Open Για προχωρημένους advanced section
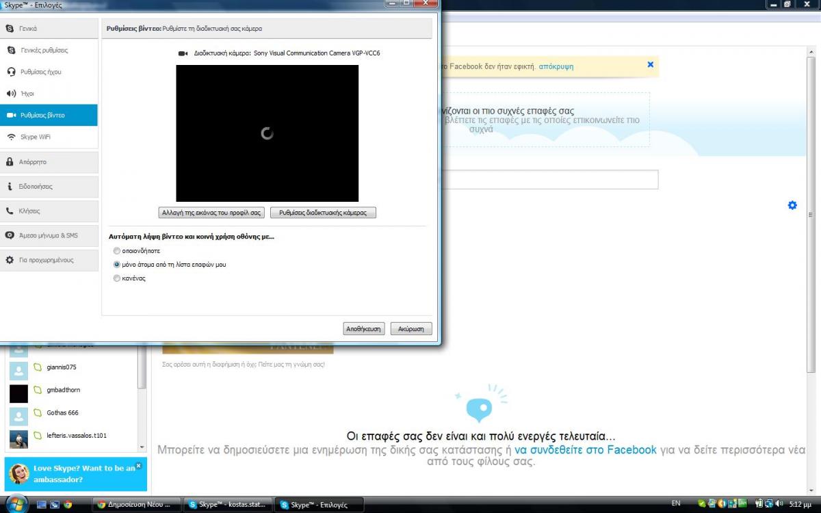This screenshot has height=513, width=821. (x=49, y=260)
